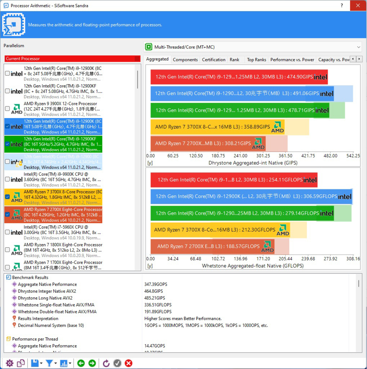Check the first i9-12900K 8C+8c 24T entry

(7, 73)
